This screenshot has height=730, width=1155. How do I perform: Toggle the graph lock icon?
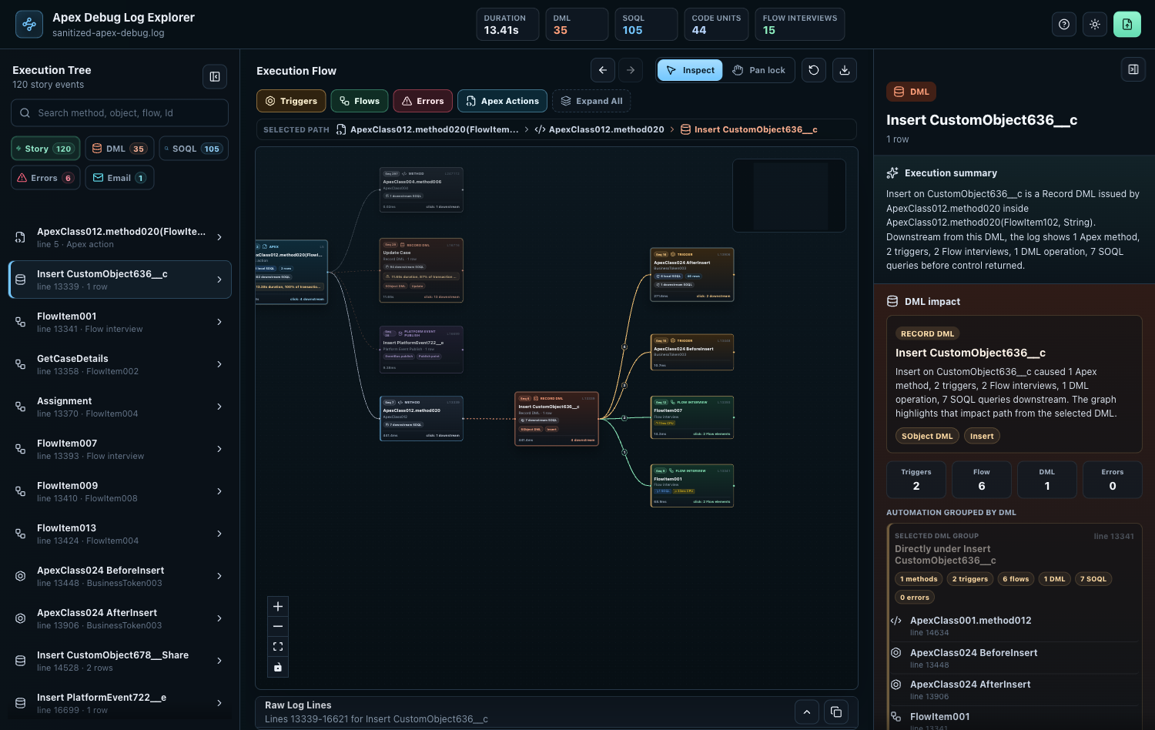tap(278, 667)
